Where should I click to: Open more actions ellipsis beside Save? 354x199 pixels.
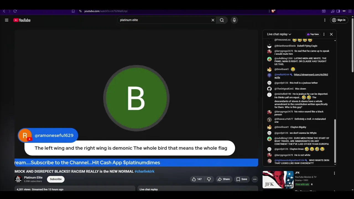255,179
